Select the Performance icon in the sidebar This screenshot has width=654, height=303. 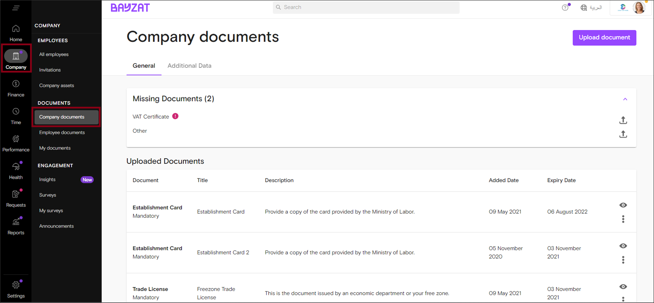pyautogui.click(x=16, y=142)
